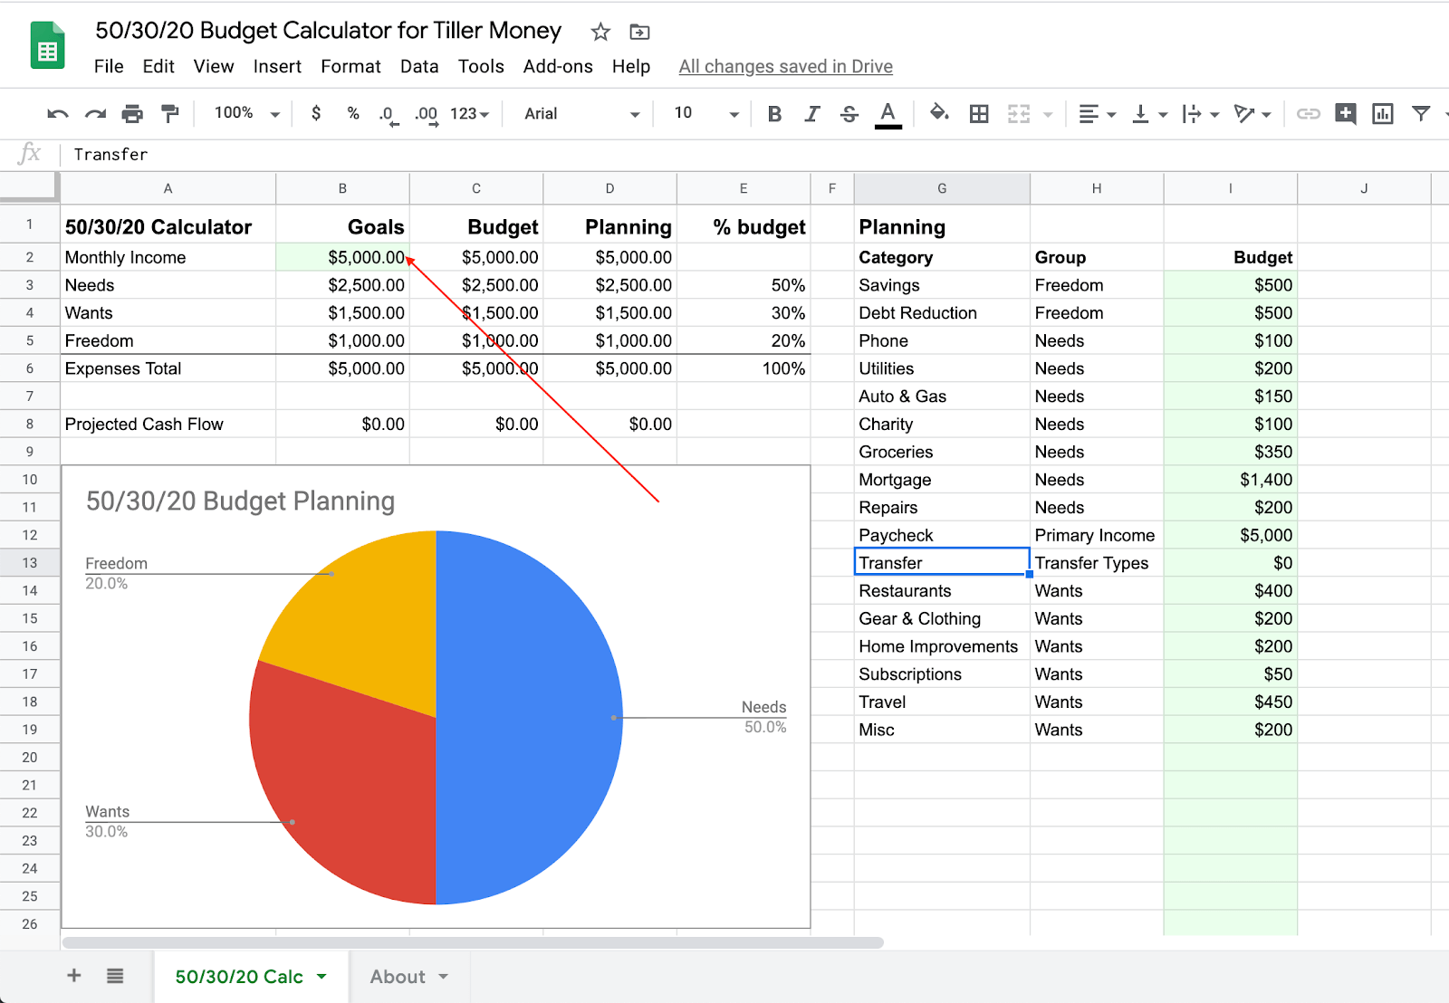Open the File menu

tap(109, 66)
